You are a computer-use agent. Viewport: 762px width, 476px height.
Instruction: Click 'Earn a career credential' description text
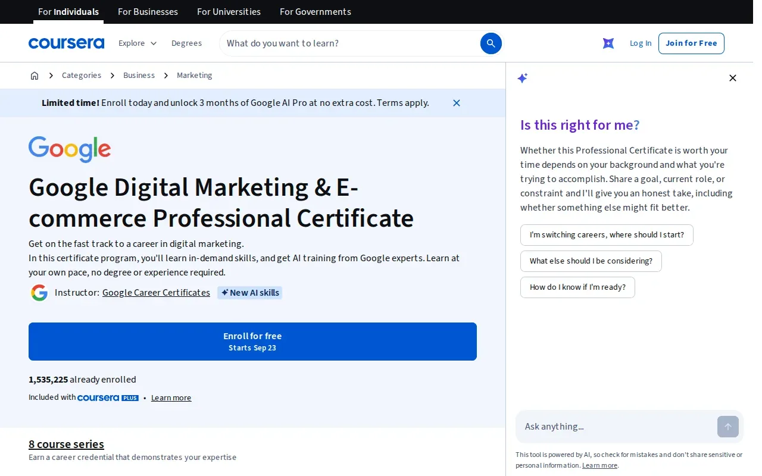click(132, 458)
